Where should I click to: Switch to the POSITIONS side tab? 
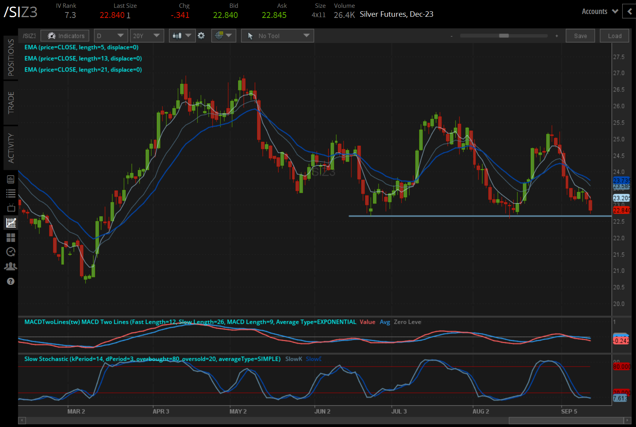pyautogui.click(x=11, y=58)
